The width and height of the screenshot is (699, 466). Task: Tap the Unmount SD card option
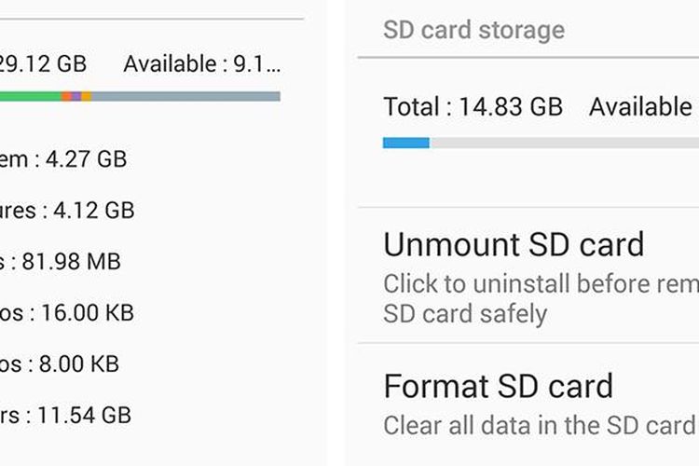514,245
